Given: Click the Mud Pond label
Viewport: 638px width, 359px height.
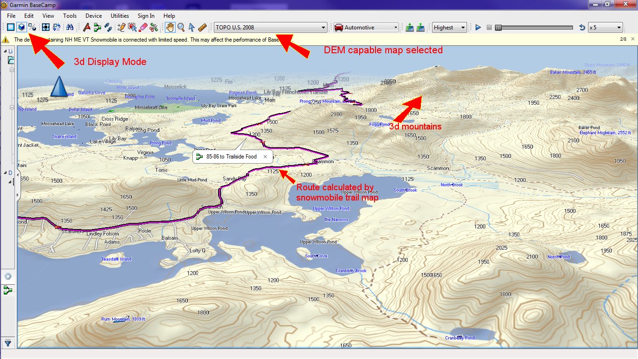Looking at the screenshot, I should (x=211, y=121).
